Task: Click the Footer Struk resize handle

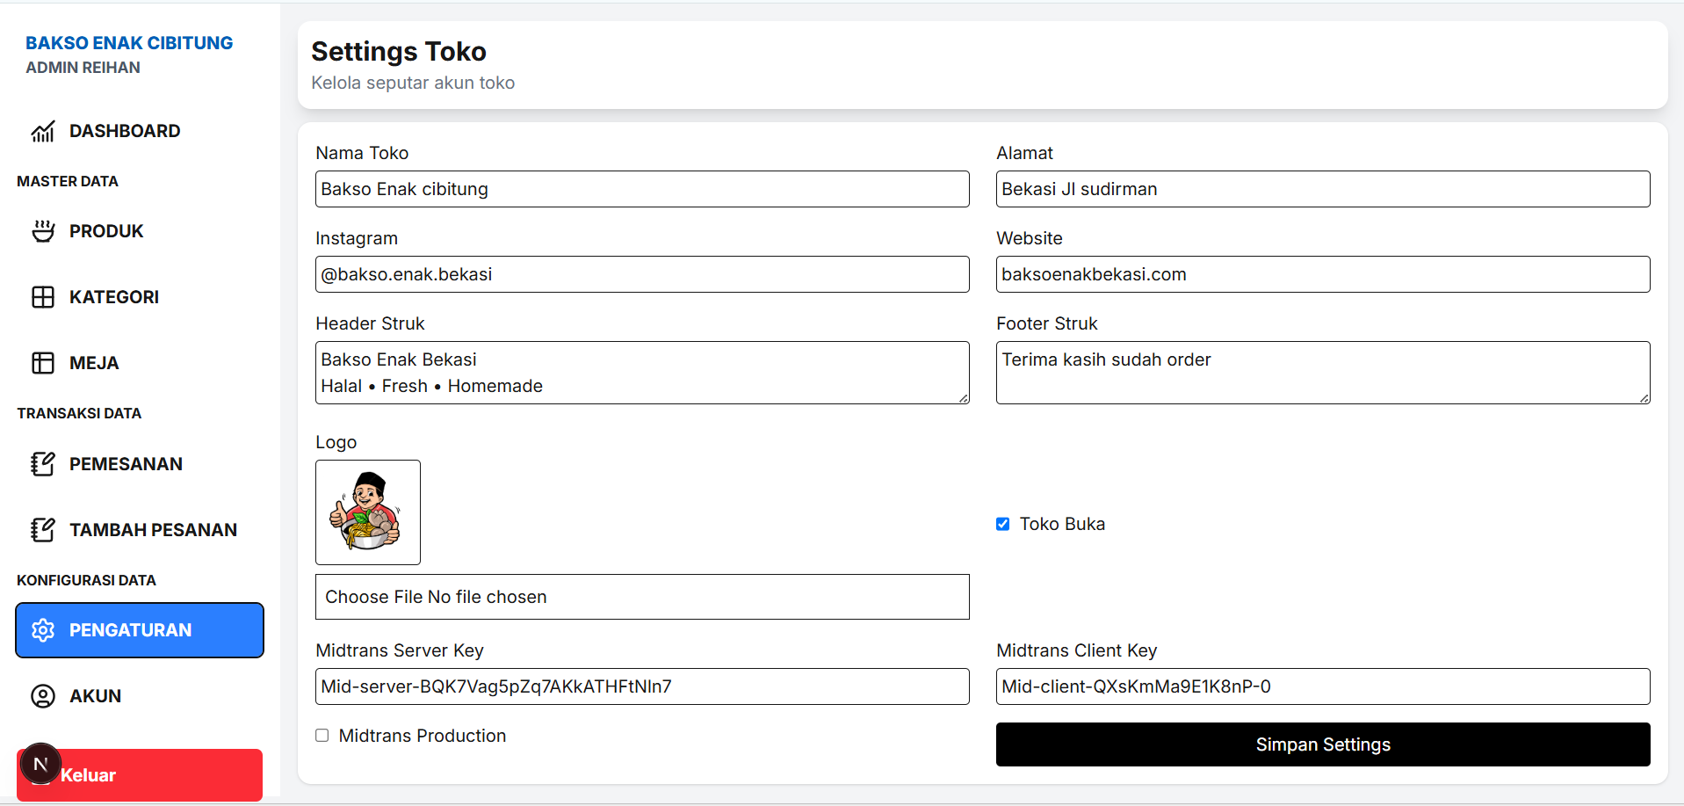Action: click(x=1644, y=398)
